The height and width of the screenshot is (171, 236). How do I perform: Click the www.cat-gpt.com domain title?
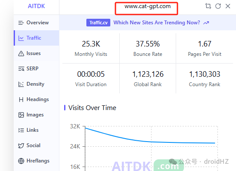coord(147,6)
